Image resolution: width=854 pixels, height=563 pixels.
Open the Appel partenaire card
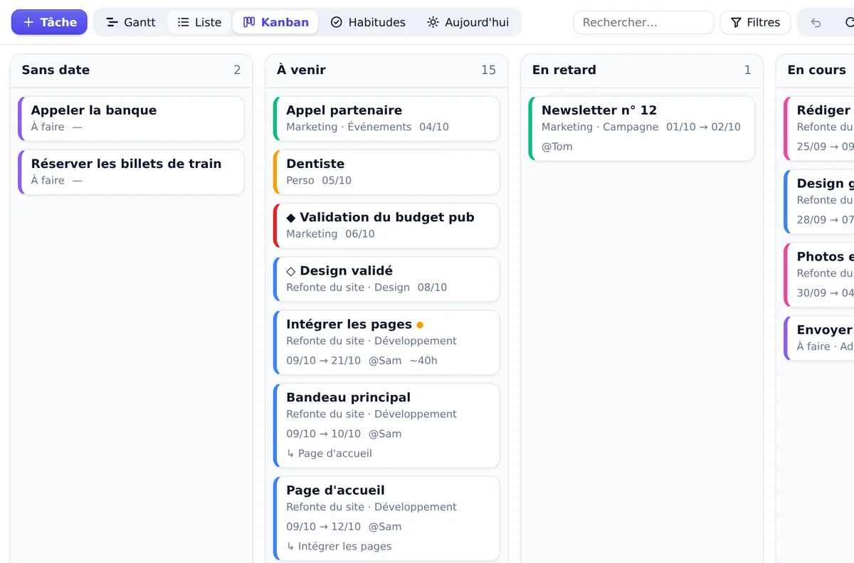[386, 119]
